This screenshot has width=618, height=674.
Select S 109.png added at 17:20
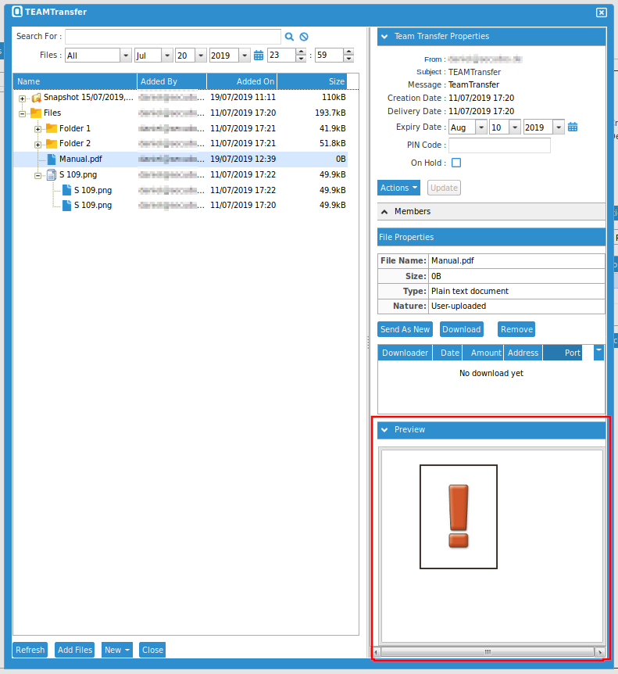click(180, 206)
